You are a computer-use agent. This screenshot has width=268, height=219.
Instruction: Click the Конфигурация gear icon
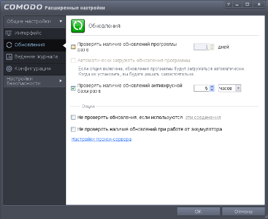(9, 69)
